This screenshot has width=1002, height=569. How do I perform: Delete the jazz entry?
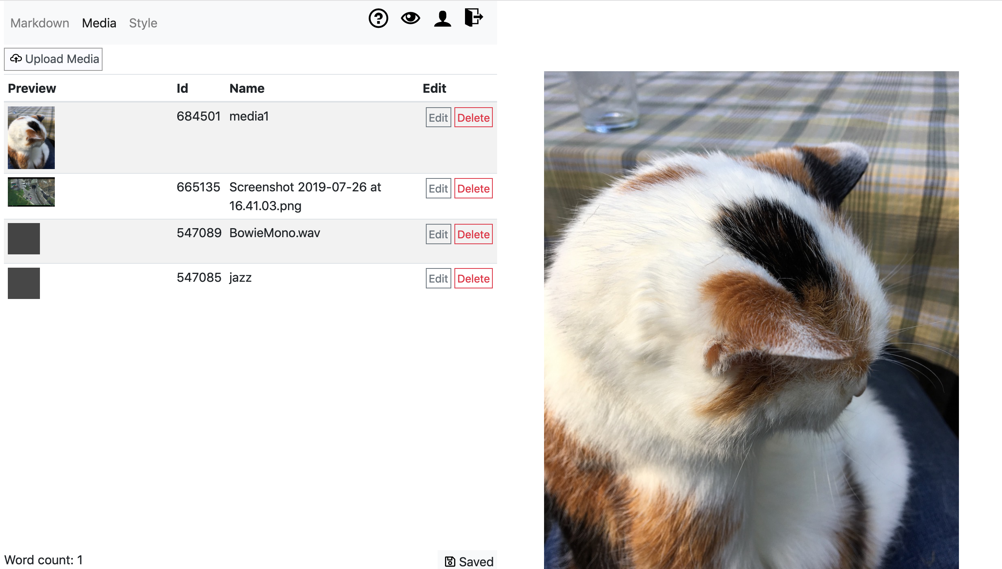[x=473, y=278]
